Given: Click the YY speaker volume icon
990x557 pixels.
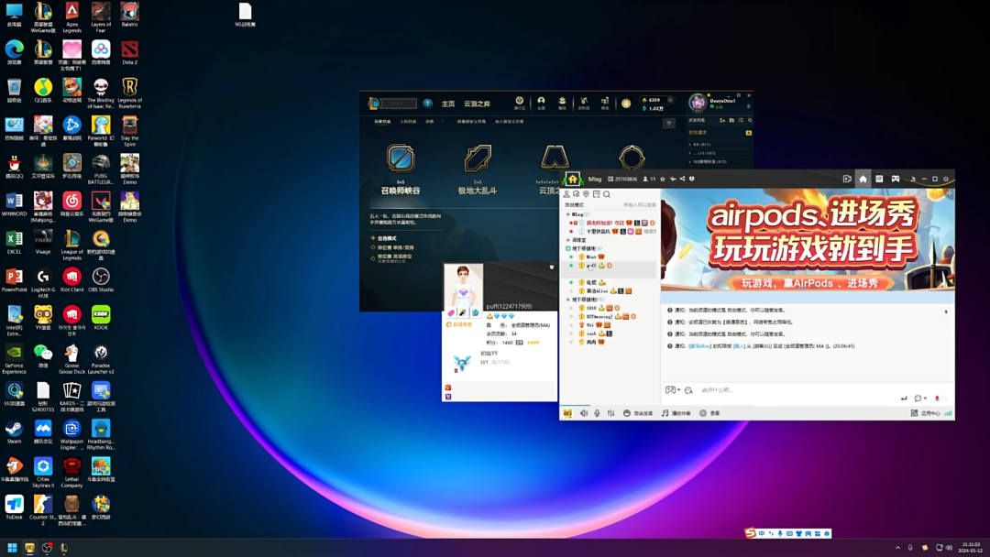Looking at the screenshot, I should point(584,413).
